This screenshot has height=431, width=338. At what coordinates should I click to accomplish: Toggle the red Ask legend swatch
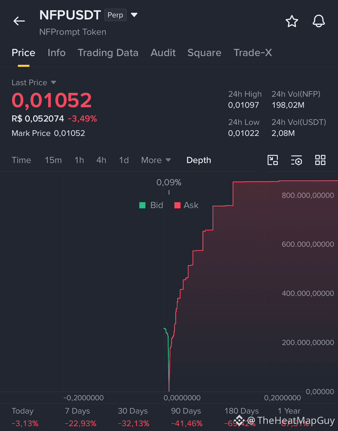(x=177, y=206)
